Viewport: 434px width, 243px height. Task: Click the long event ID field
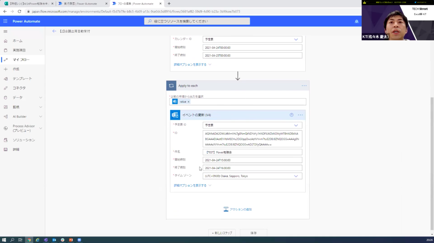(252, 139)
